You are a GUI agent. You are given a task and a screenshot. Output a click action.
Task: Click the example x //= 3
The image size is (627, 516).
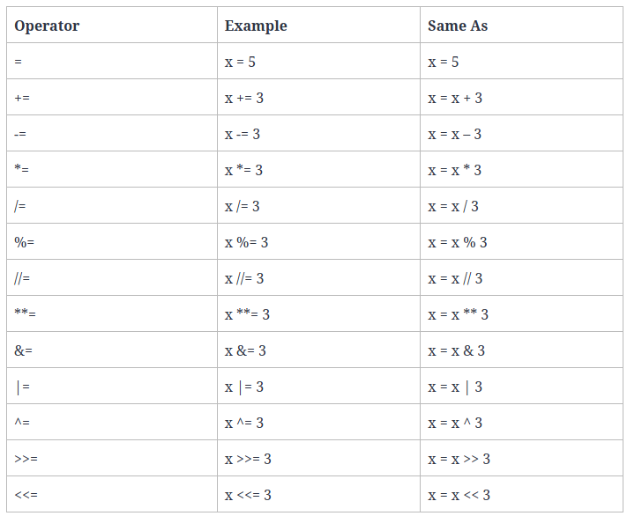click(244, 278)
